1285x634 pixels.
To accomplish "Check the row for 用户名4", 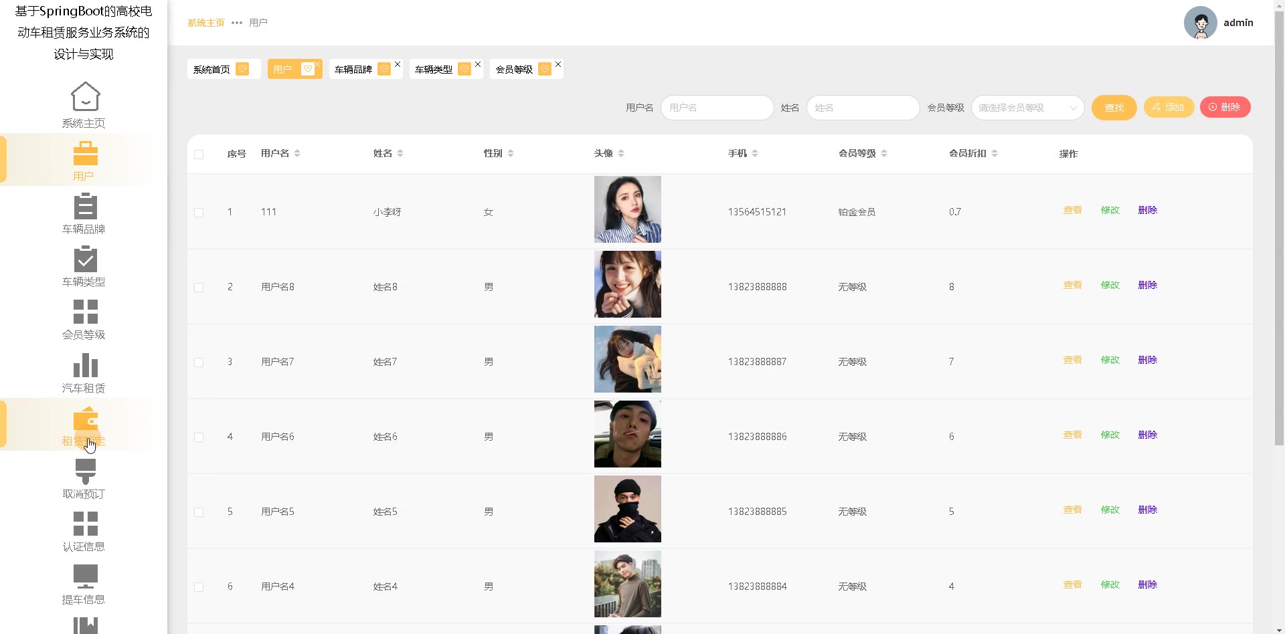I will (x=199, y=587).
